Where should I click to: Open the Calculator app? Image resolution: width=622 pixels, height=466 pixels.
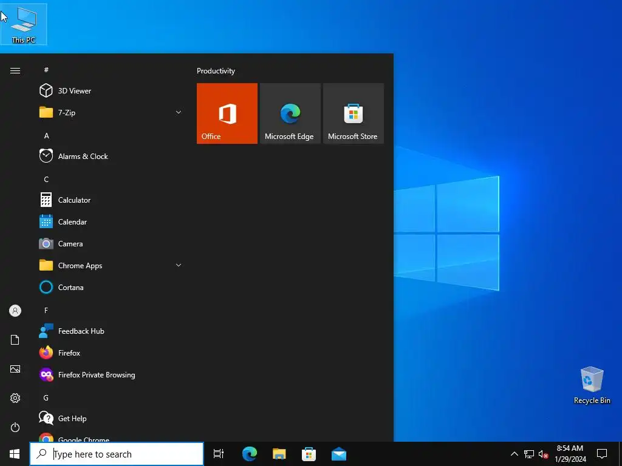(111, 200)
